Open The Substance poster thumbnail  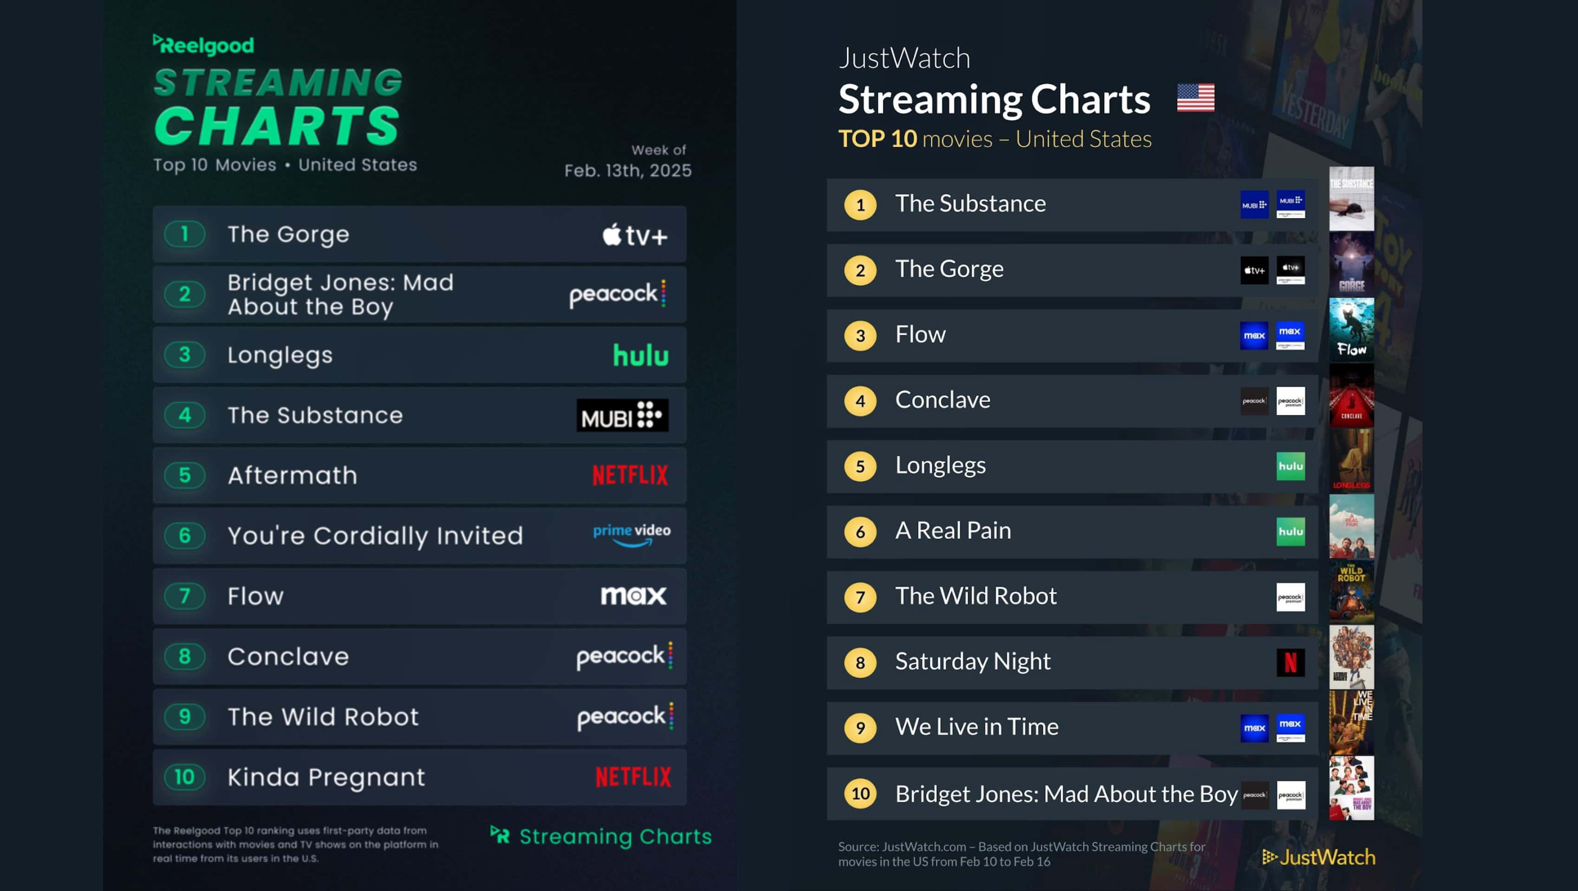1351,199
